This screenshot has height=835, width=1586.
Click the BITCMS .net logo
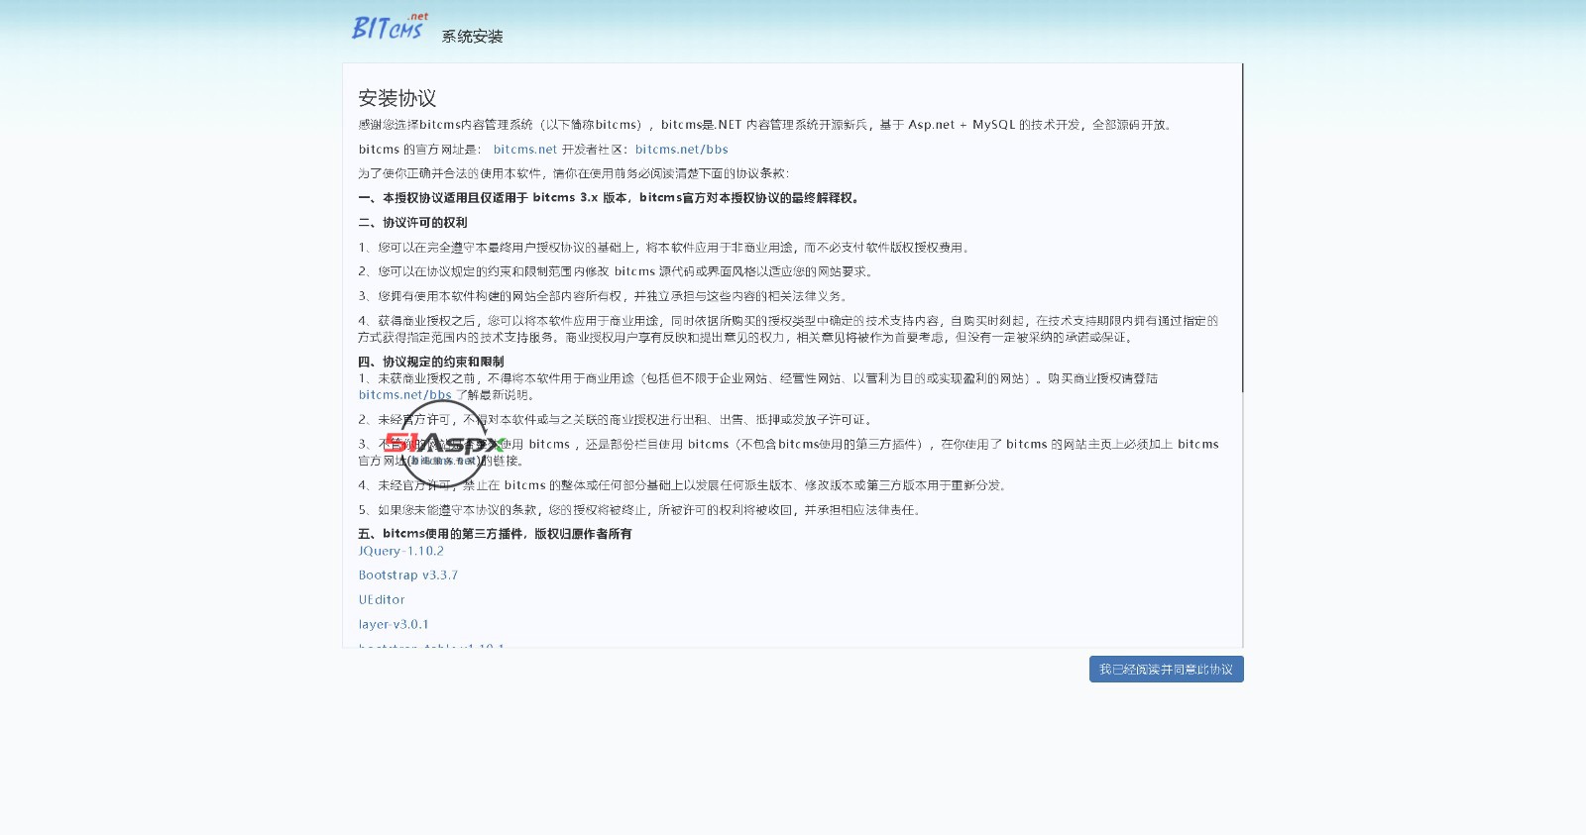tap(391, 27)
